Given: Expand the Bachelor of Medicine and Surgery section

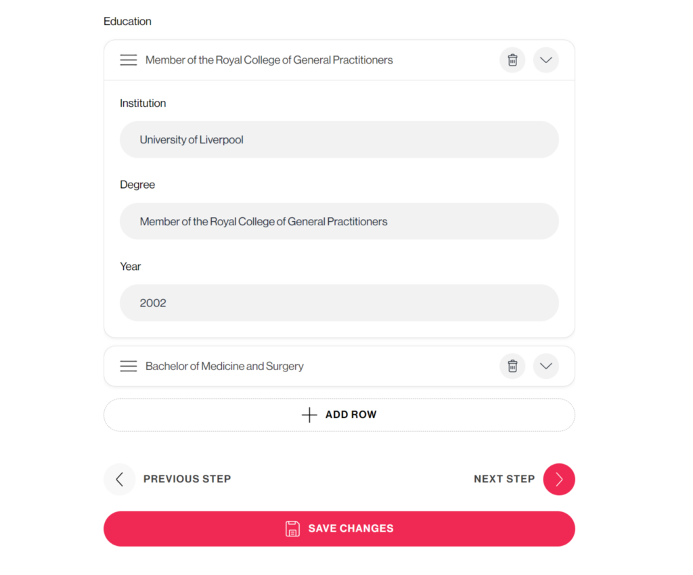Looking at the screenshot, I should (x=545, y=366).
